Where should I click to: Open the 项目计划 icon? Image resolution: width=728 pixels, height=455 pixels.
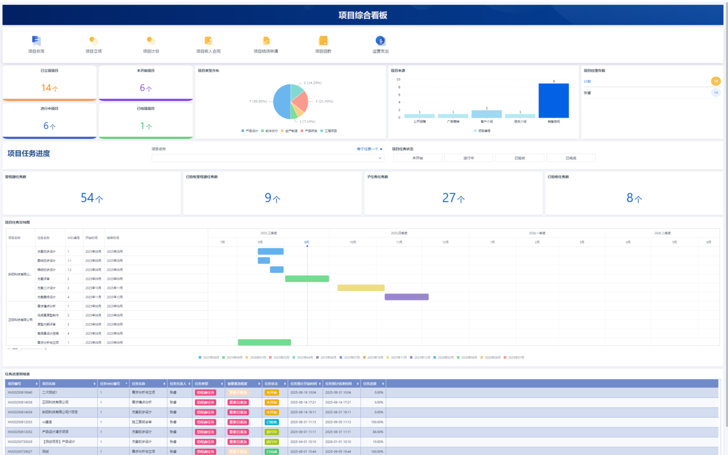[x=150, y=41]
